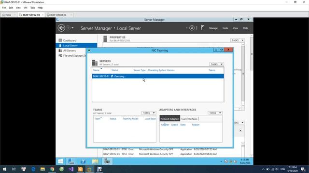Screen dimensions: 309x173
Task: Sort teams by the Load Balancing column
Action: click(150, 119)
